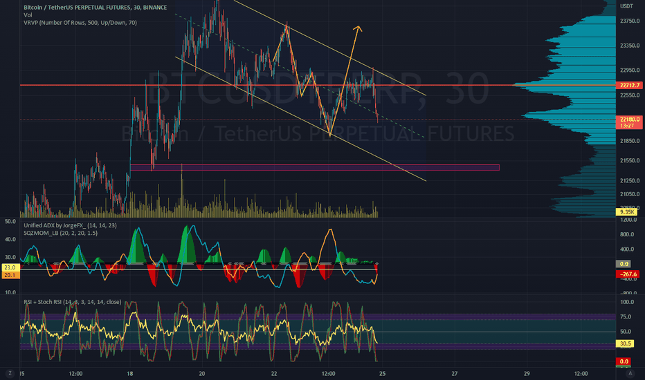
Task: Click the SQZMOM_LB indicator label
Action: pos(60,233)
